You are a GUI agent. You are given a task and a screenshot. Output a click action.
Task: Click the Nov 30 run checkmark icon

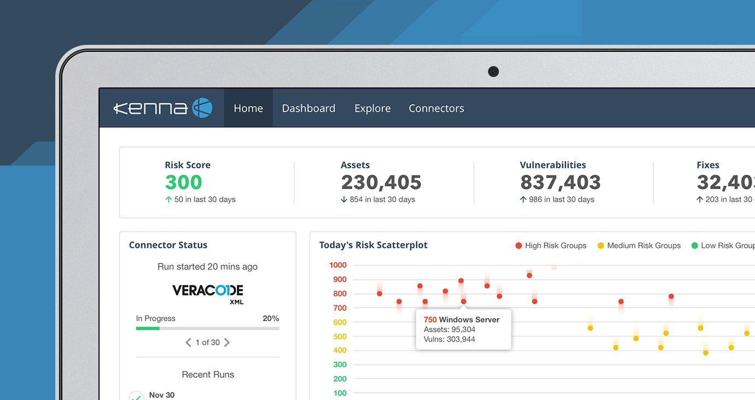click(x=136, y=396)
